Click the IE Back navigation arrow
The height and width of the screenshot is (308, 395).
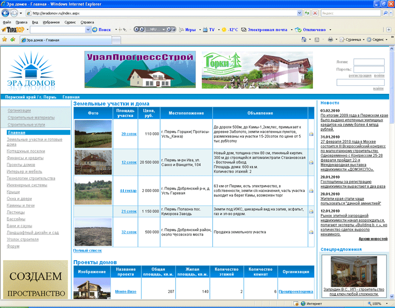point(7,13)
